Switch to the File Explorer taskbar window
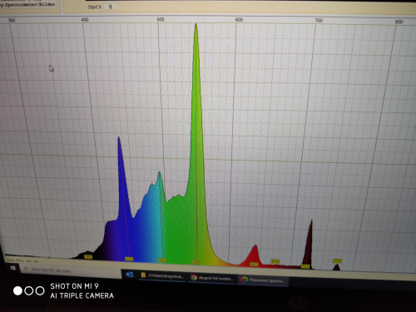The height and width of the screenshot is (312, 416). pyautogui.click(x=162, y=275)
